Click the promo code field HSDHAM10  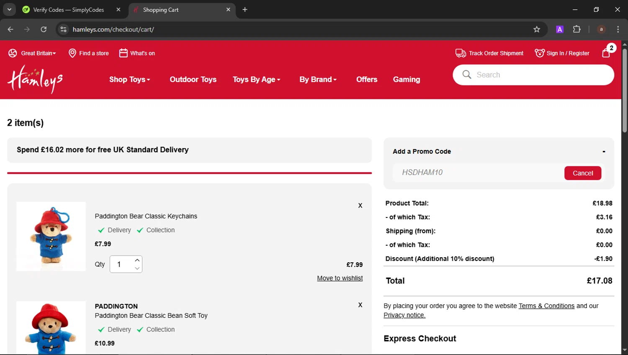pos(478,173)
